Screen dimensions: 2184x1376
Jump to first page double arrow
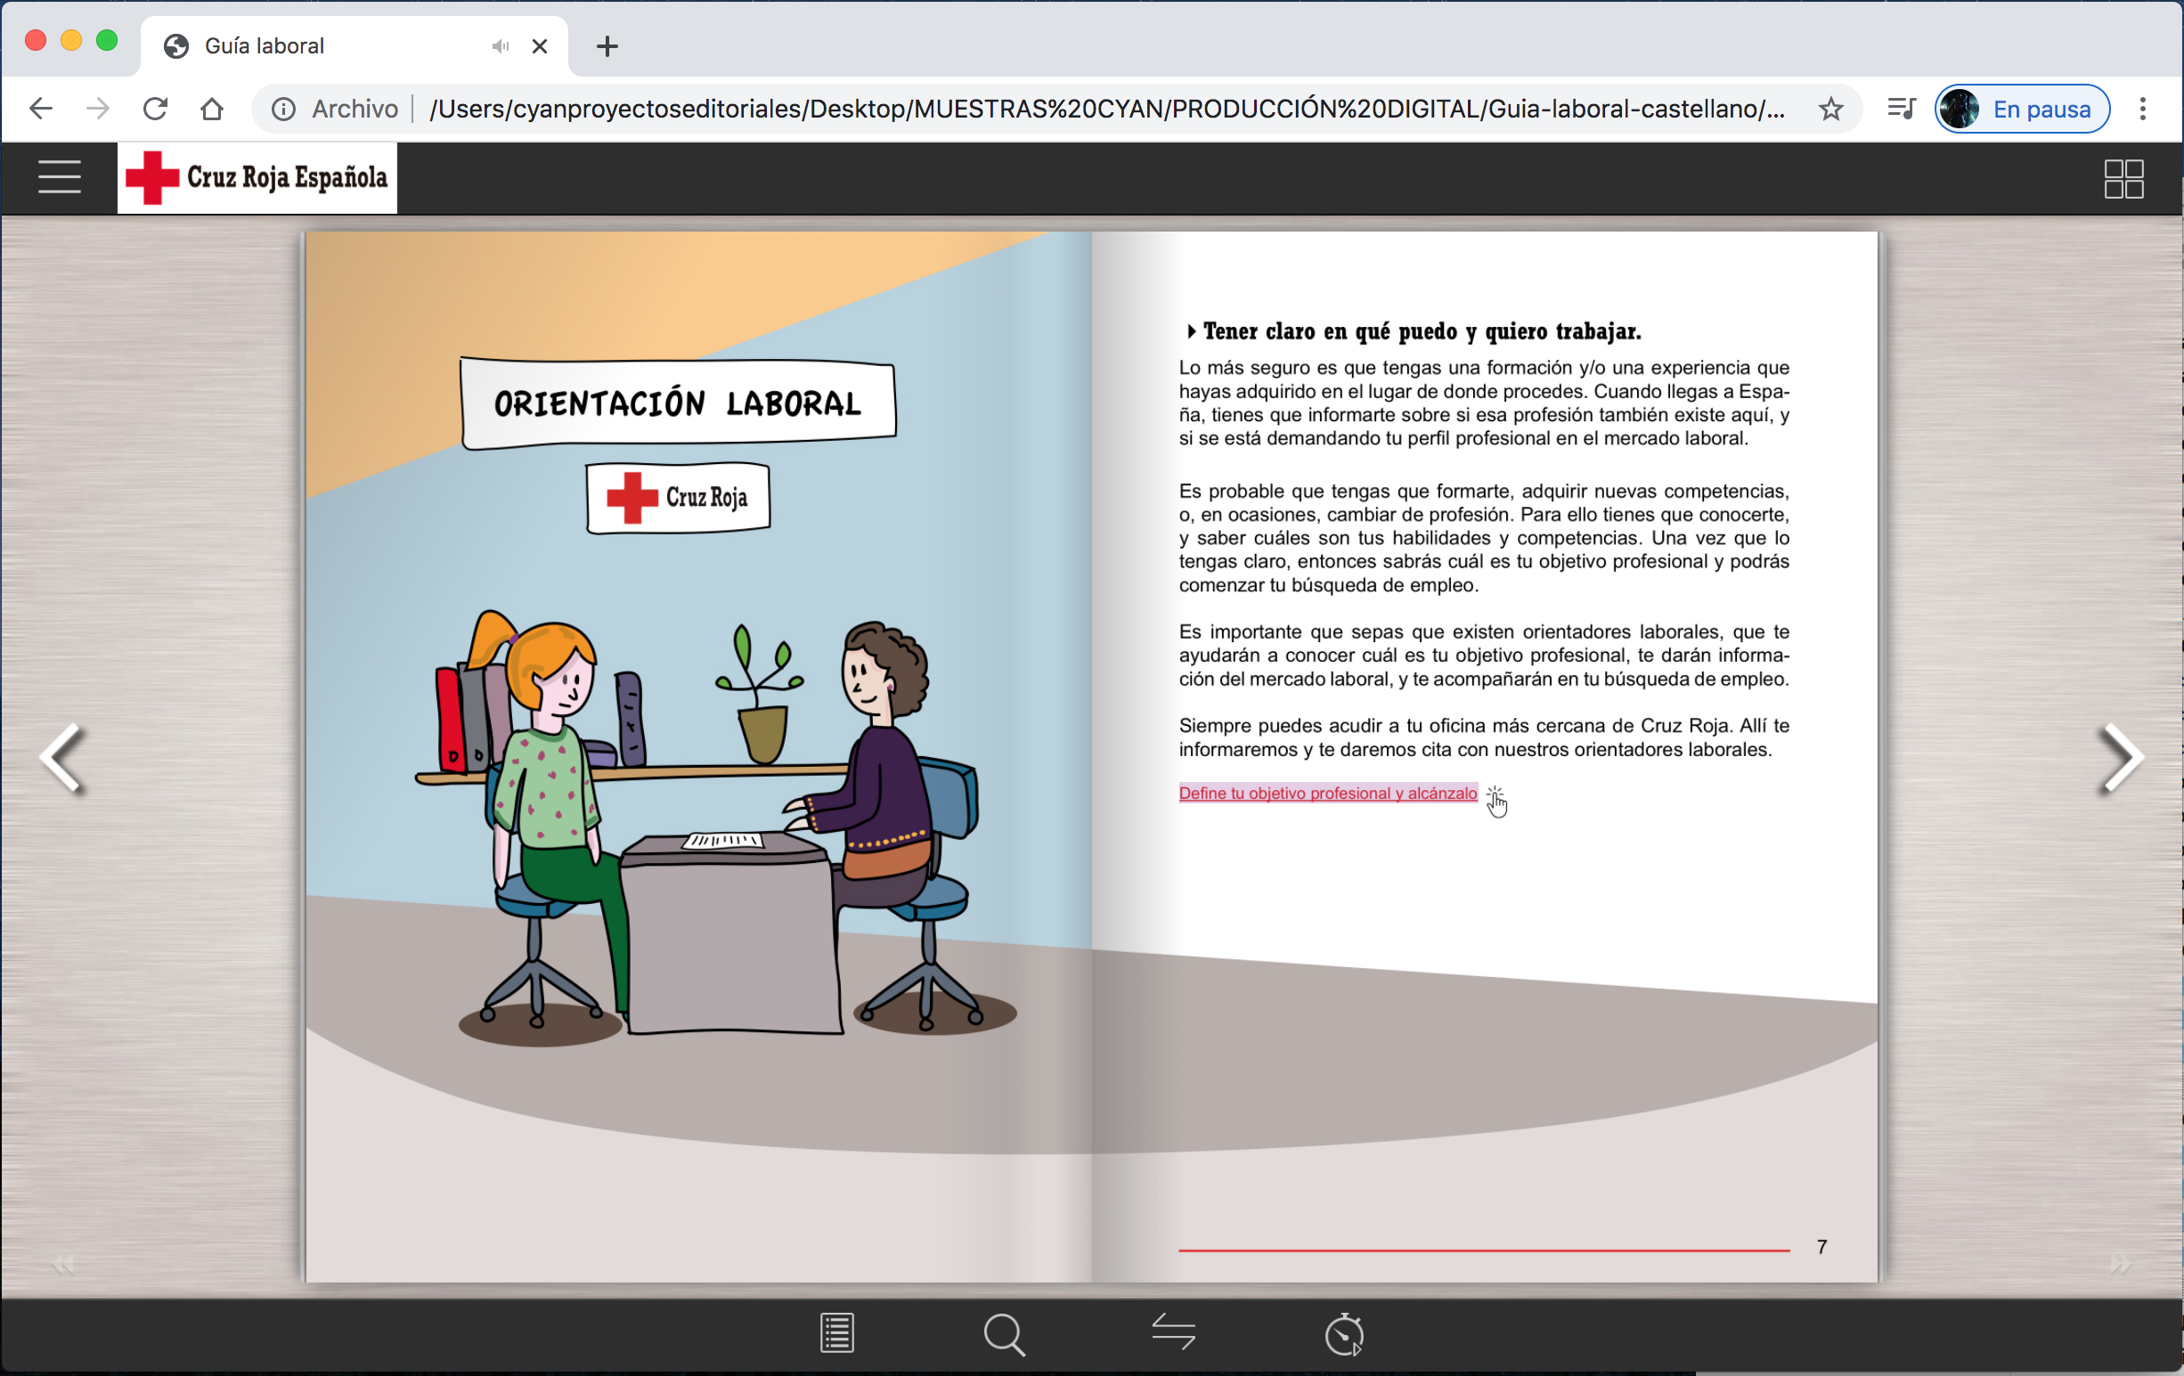pos(62,1264)
